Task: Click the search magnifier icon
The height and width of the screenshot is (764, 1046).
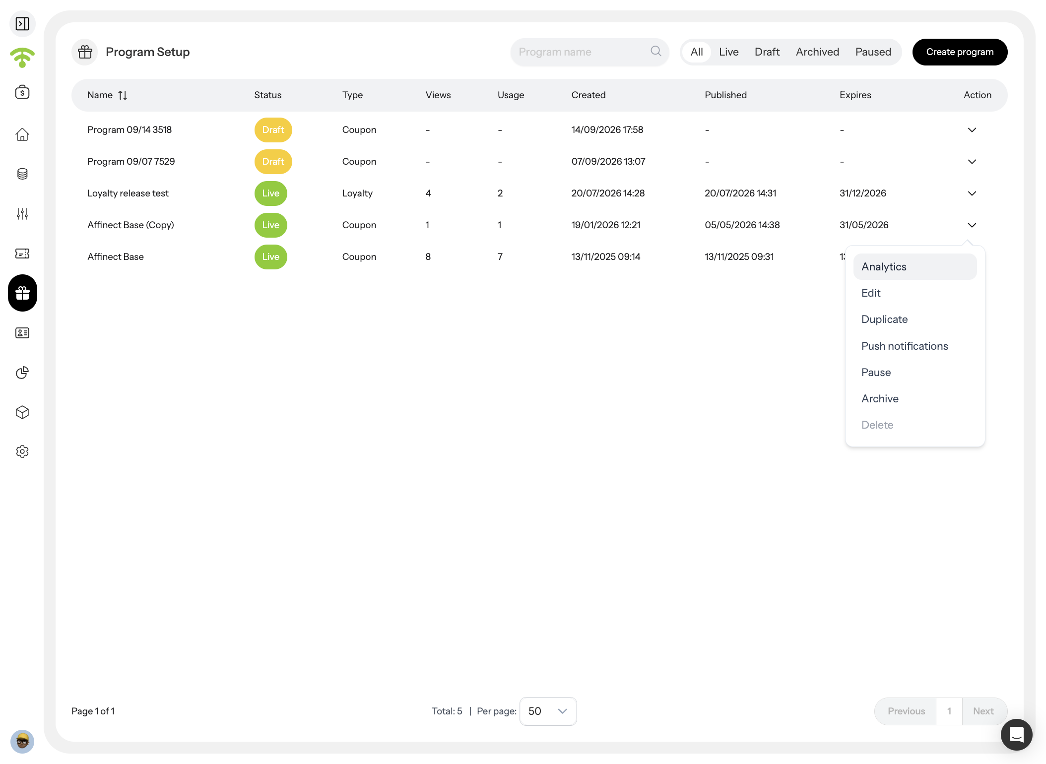Action: [x=656, y=51]
